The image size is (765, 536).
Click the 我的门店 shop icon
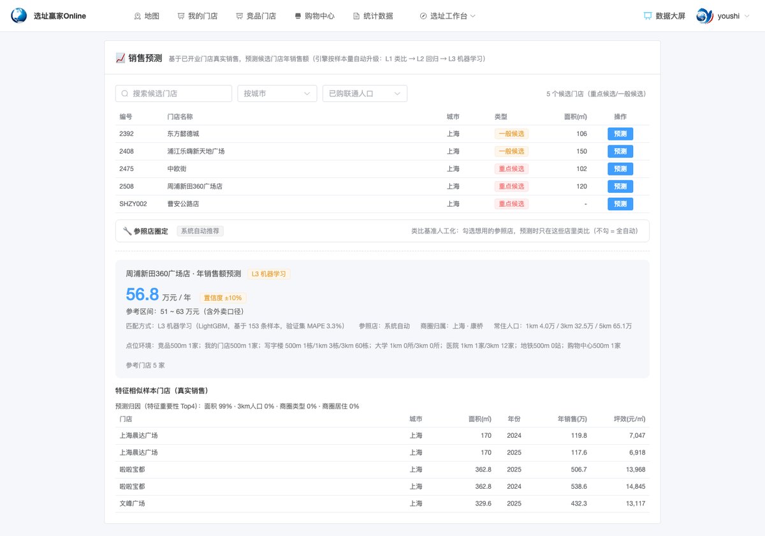(181, 16)
